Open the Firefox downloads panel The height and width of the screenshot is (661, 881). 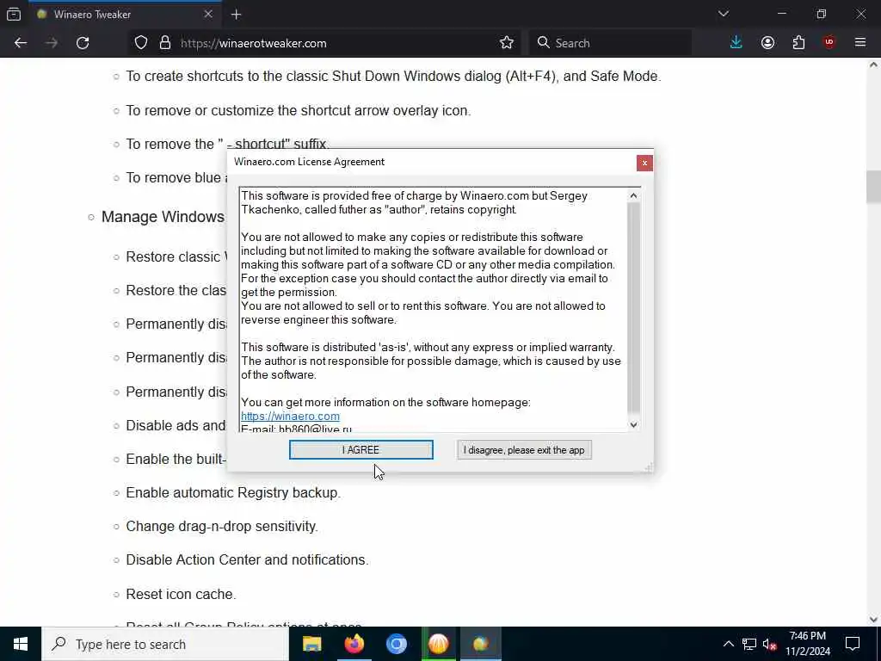pyautogui.click(x=736, y=43)
